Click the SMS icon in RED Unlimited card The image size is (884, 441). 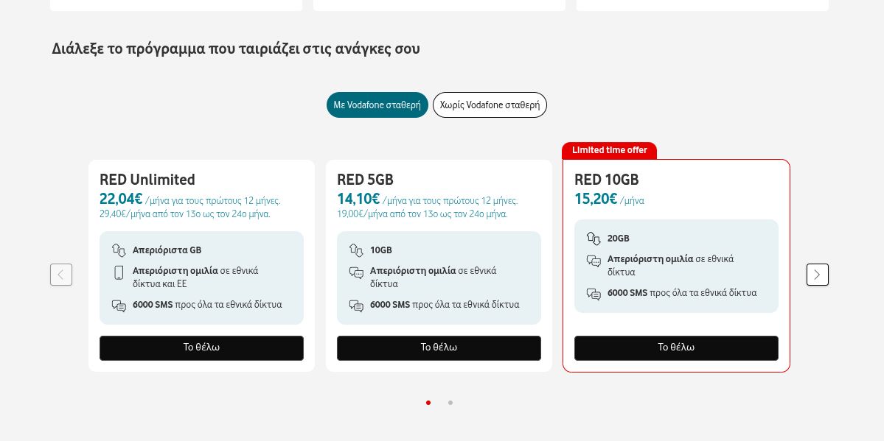pyautogui.click(x=119, y=306)
